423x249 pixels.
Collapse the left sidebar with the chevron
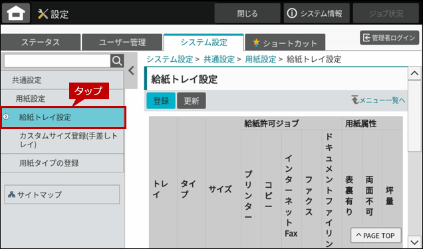[132, 71]
